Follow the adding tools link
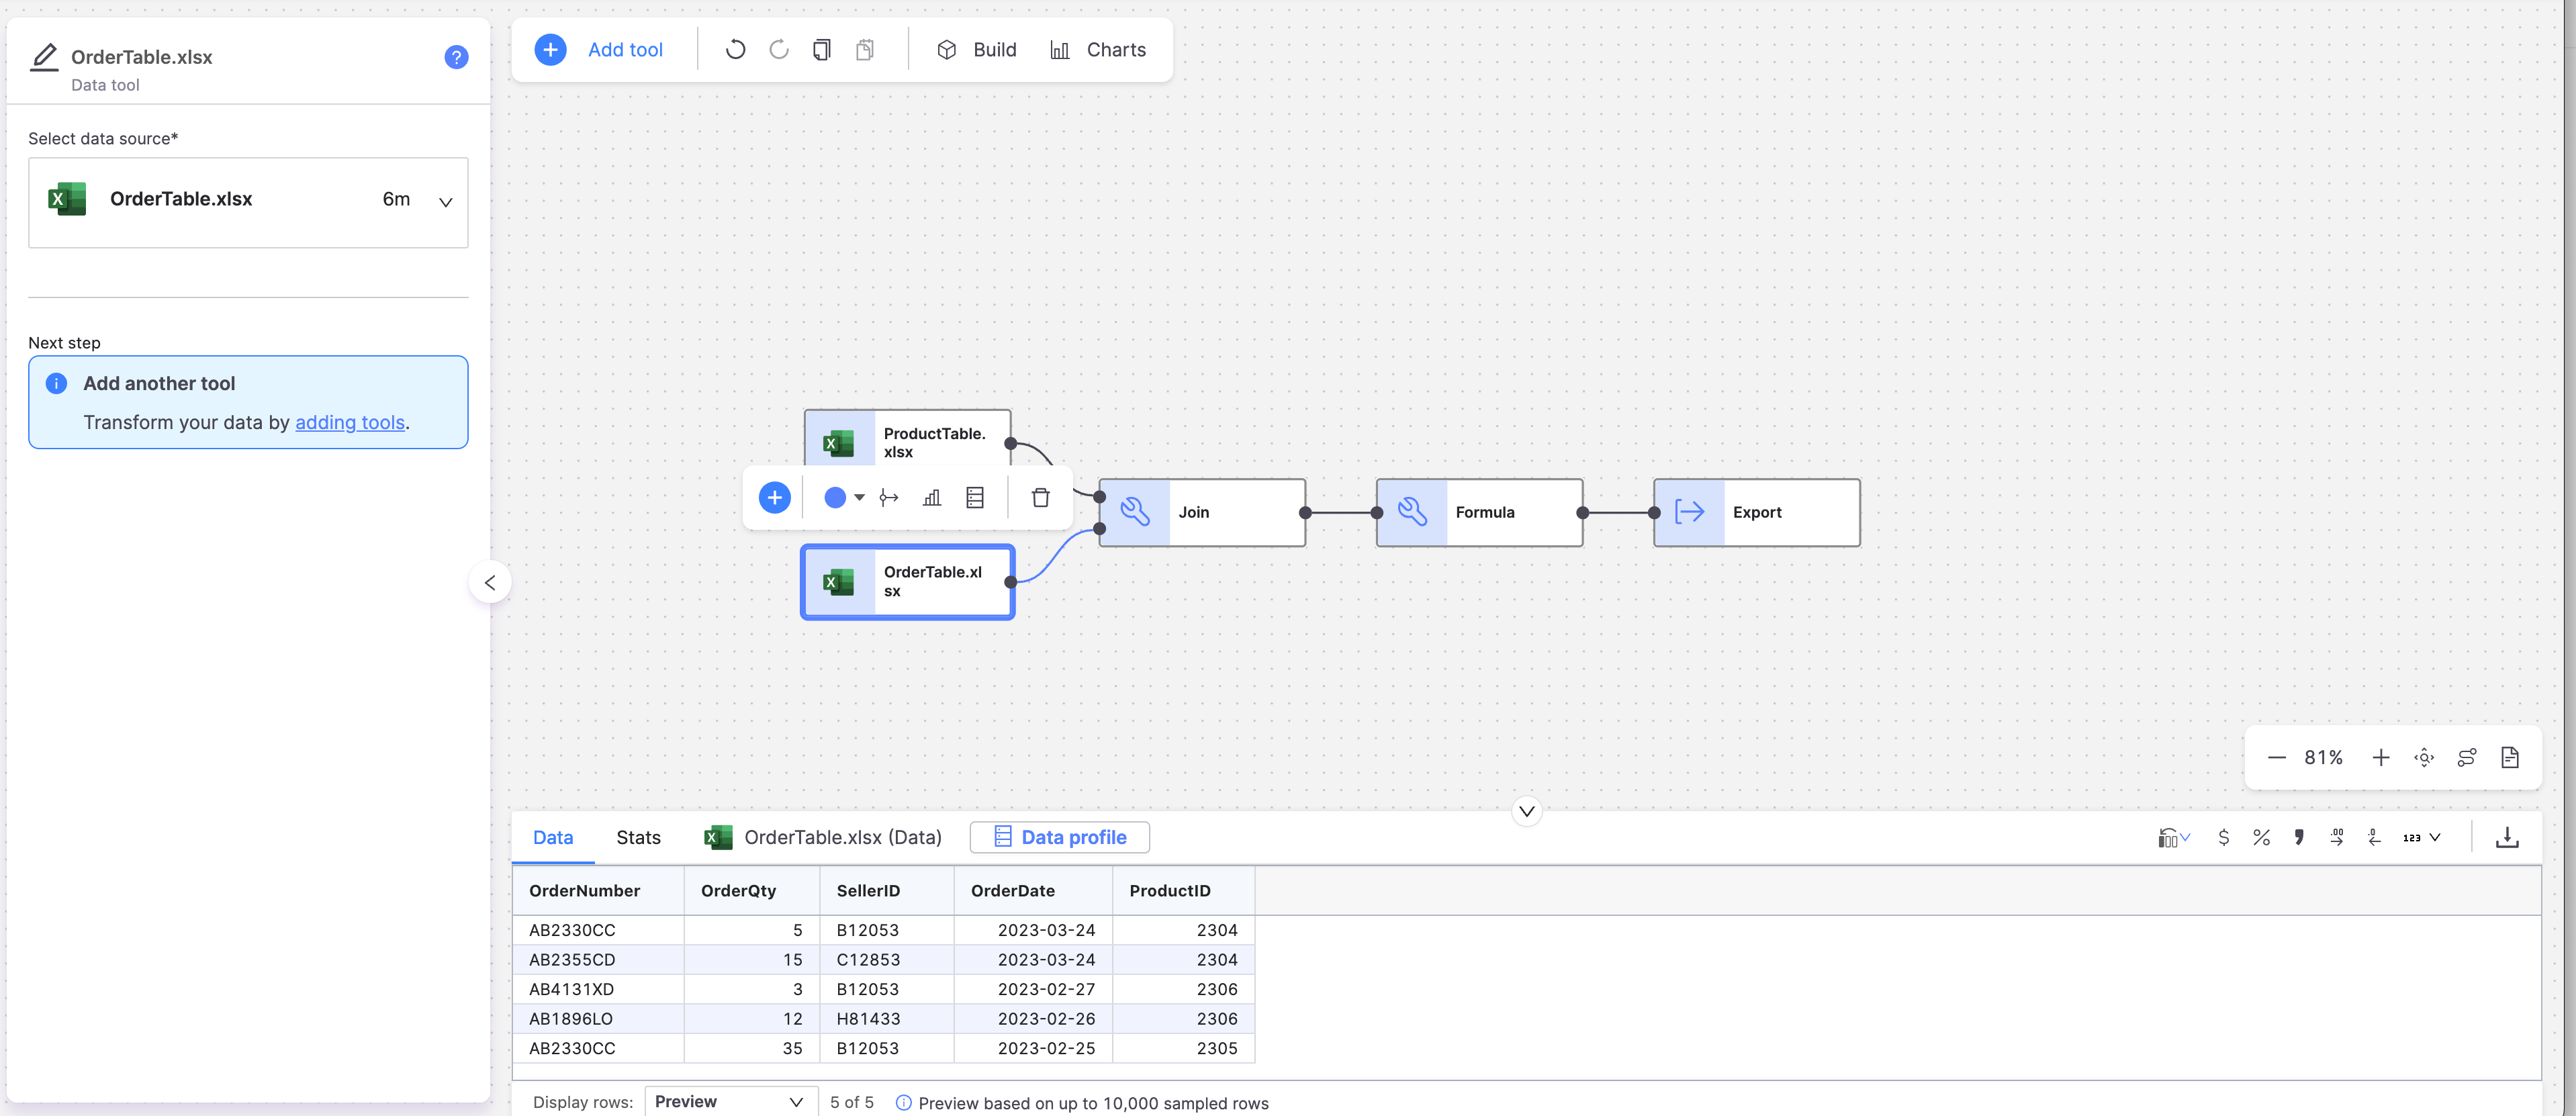 tap(349, 422)
